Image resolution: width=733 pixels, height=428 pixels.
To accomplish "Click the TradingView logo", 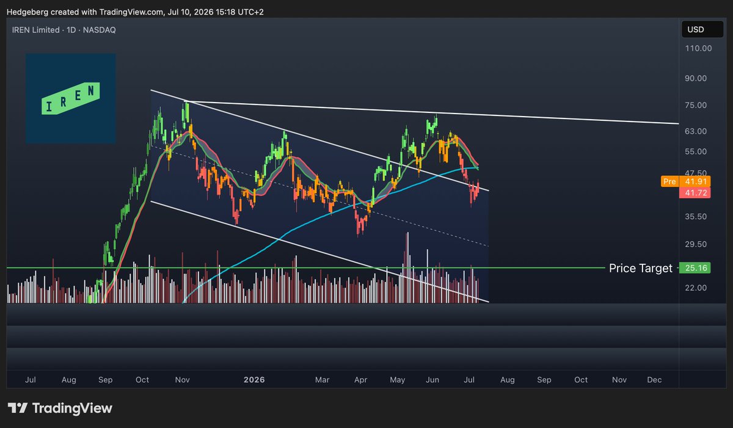I will pyautogui.click(x=60, y=408).
